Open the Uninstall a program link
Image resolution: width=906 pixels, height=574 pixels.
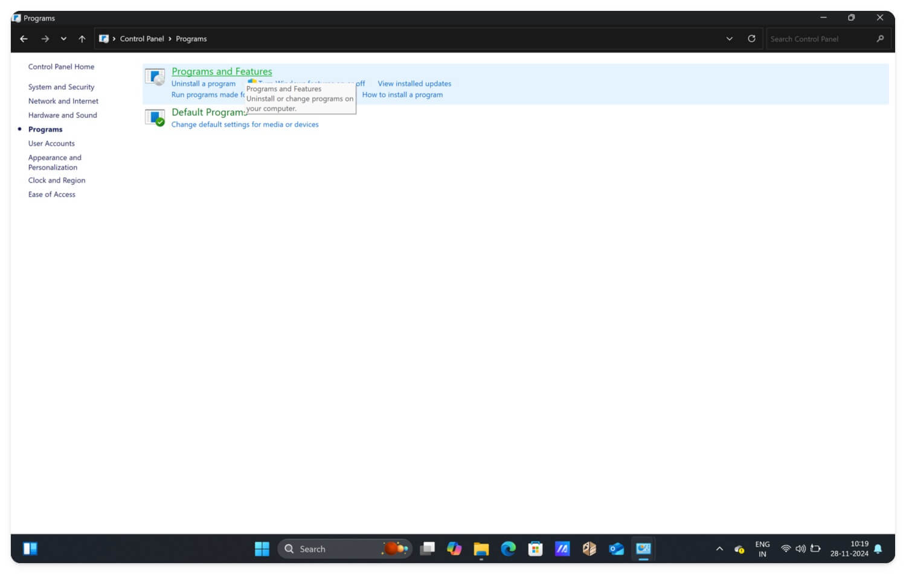pos(203,83)
